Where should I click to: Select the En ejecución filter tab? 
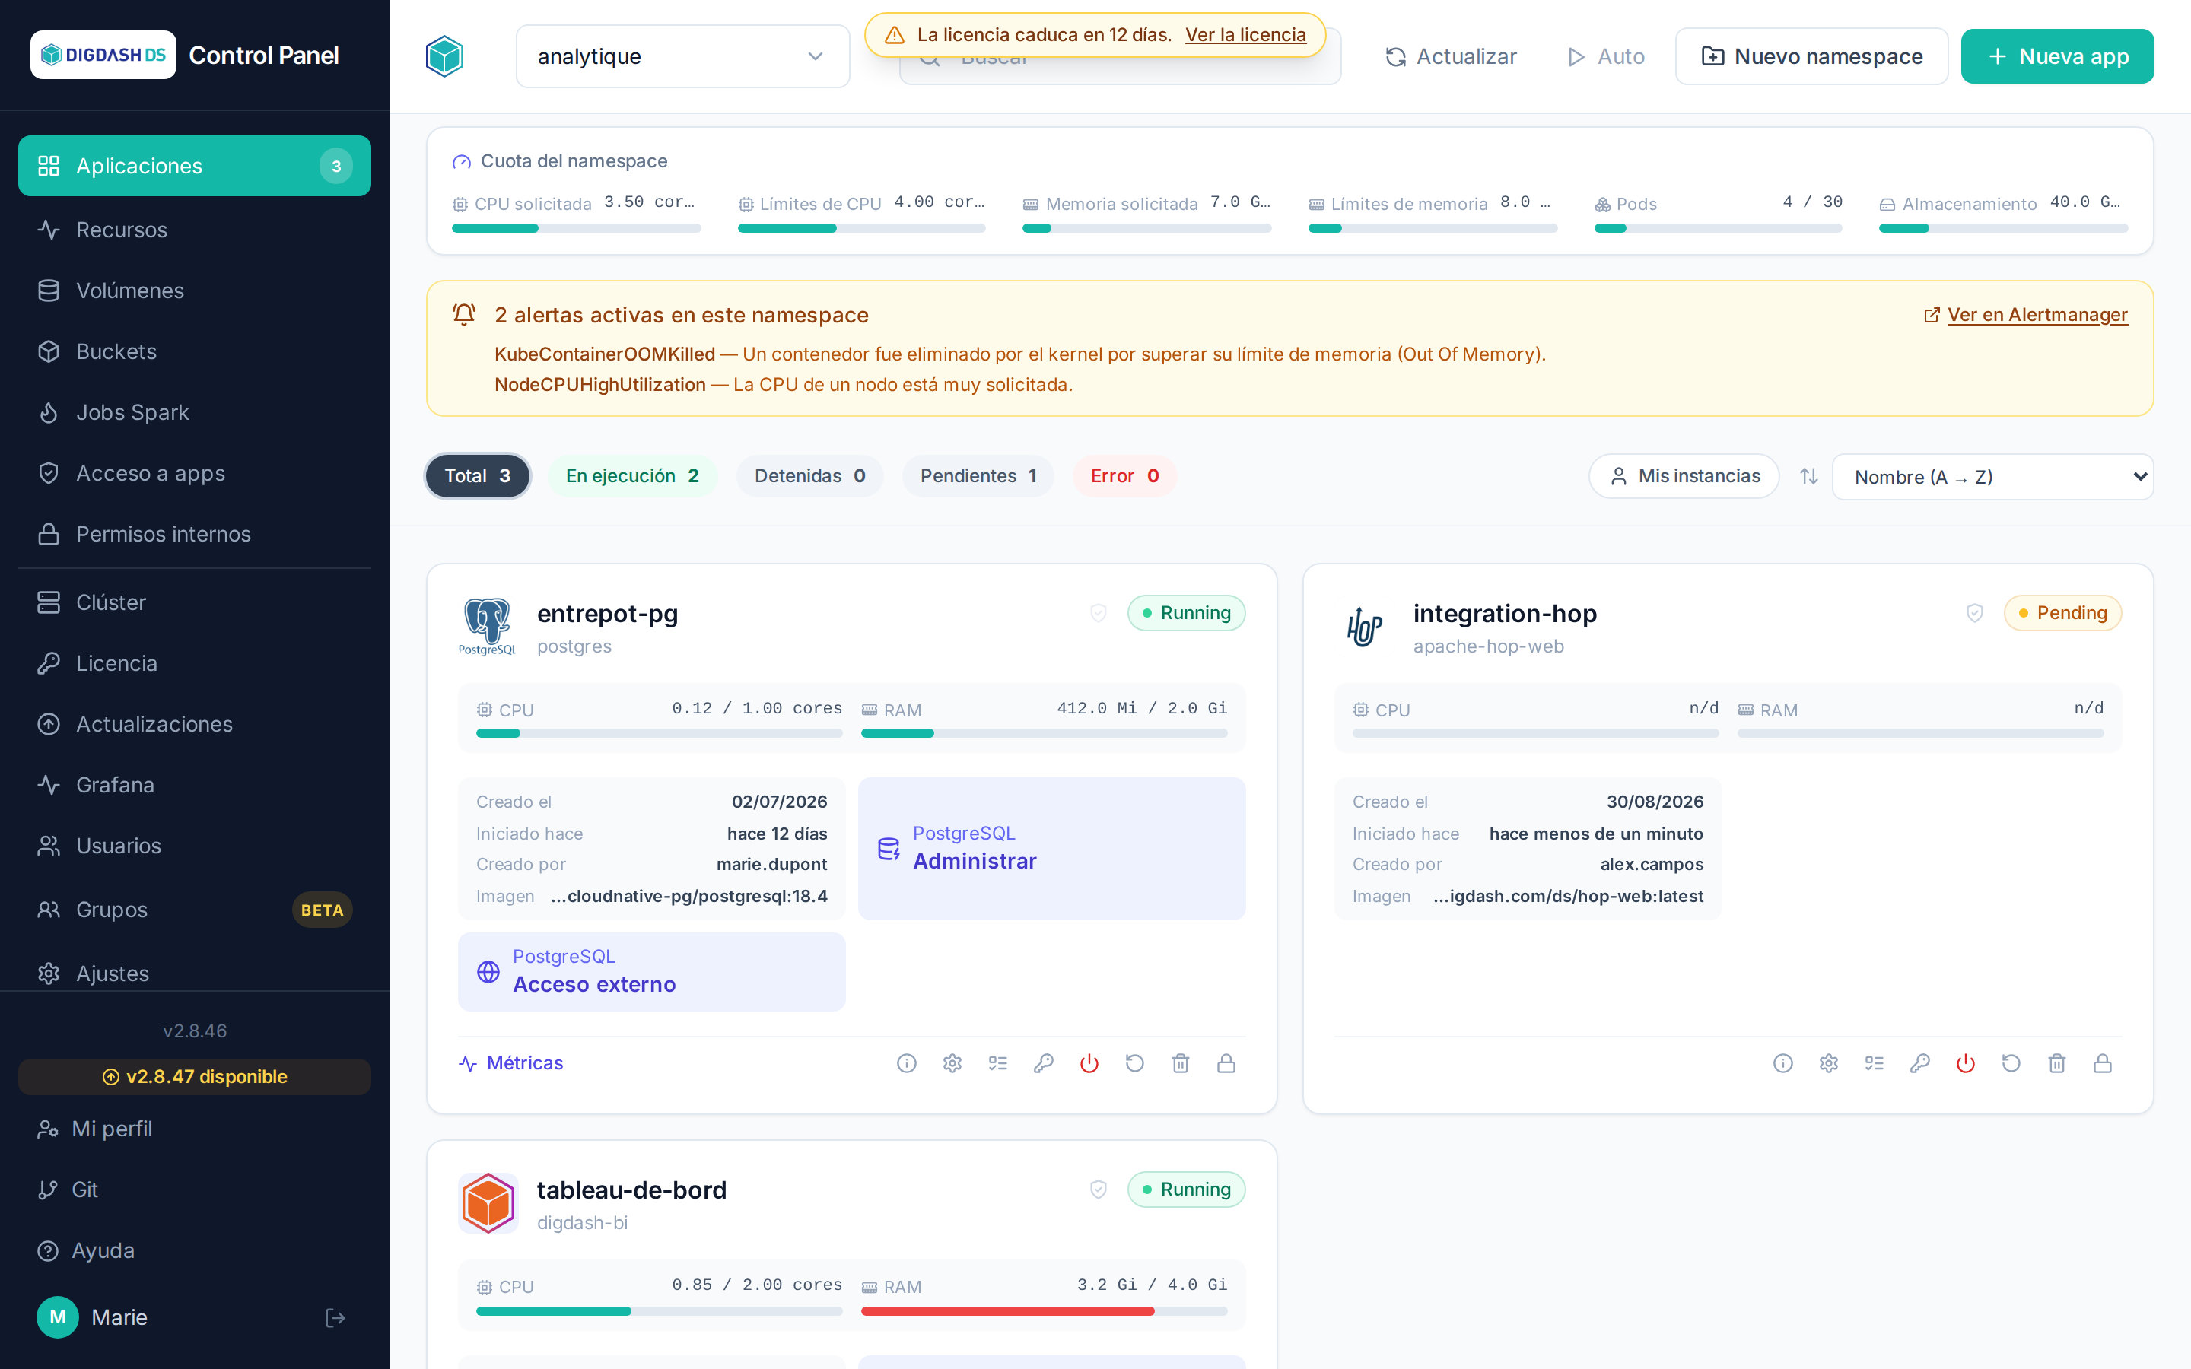tap(632, 476)
